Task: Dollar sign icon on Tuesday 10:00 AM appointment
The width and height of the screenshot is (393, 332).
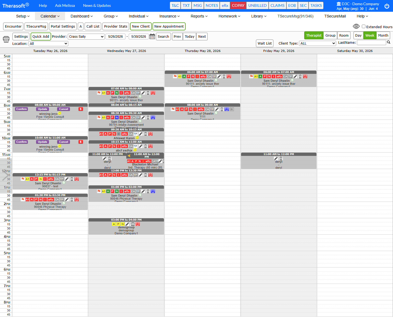Action: [81, 142]
